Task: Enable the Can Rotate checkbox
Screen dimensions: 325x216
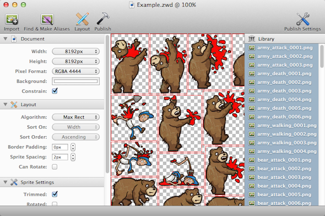Action: click(55, 167)
